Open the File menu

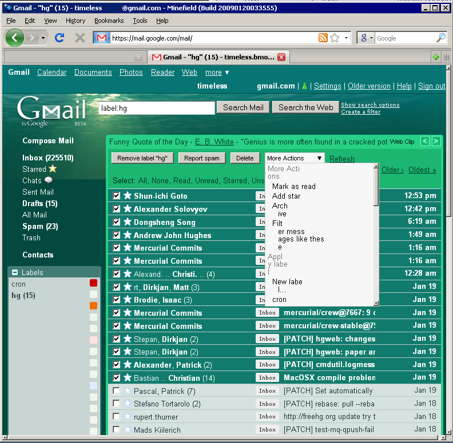click(11, 21)
